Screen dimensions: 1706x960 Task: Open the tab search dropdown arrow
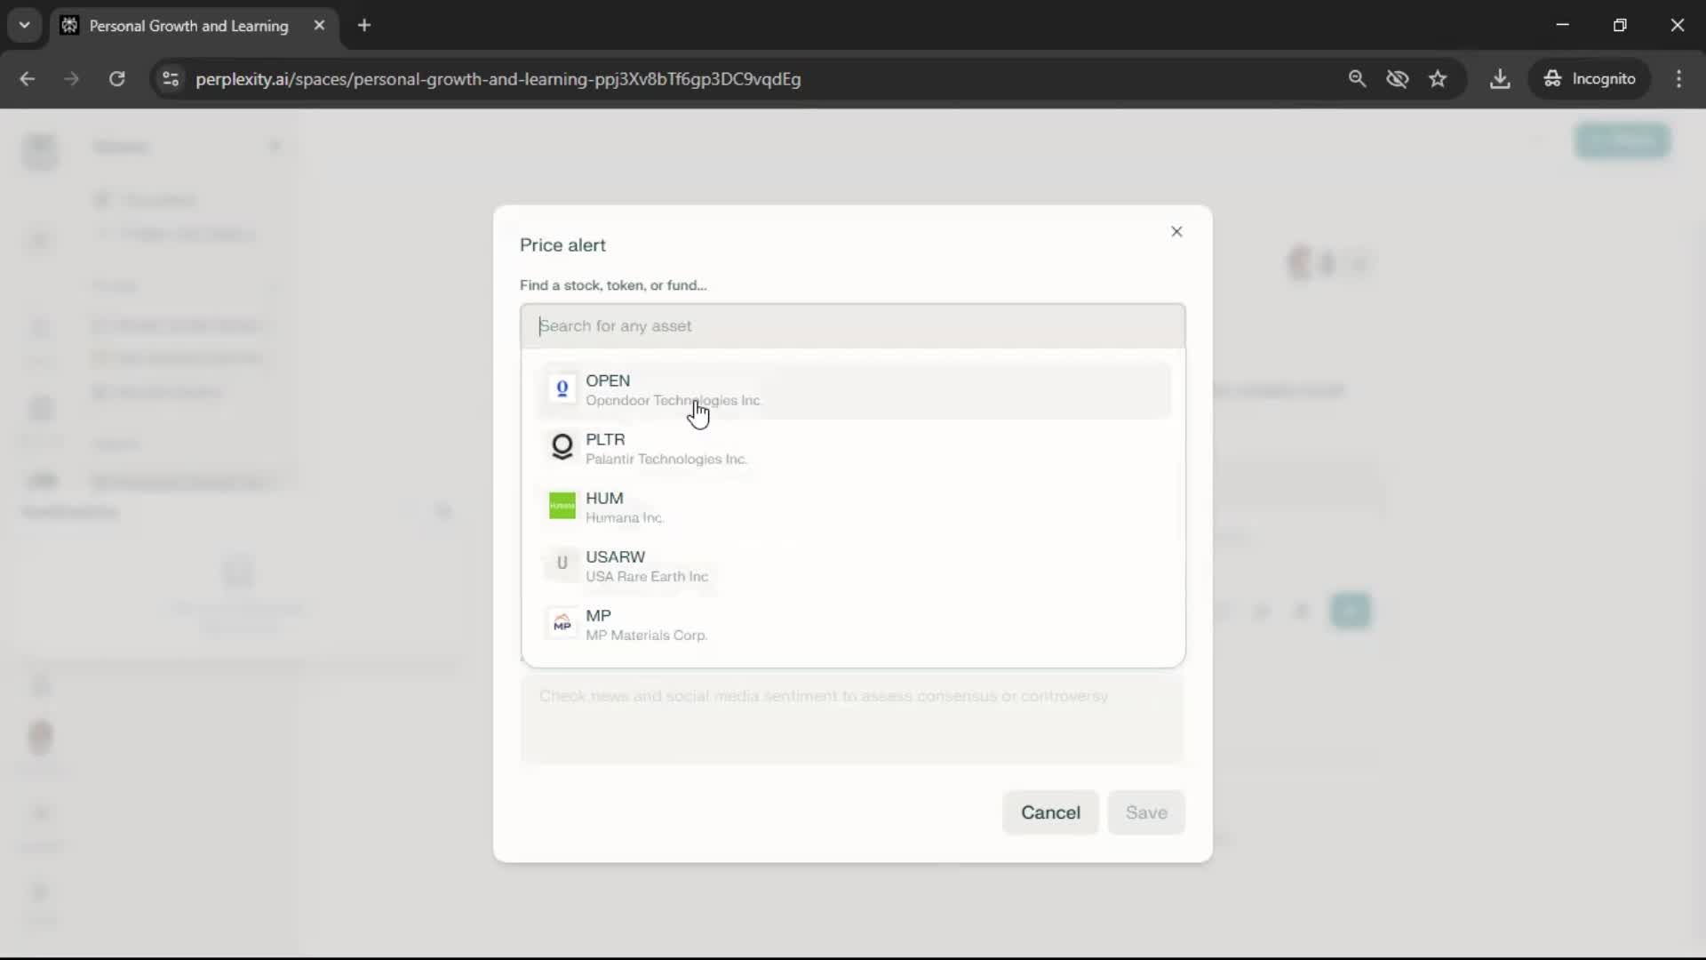pos(25,25)
